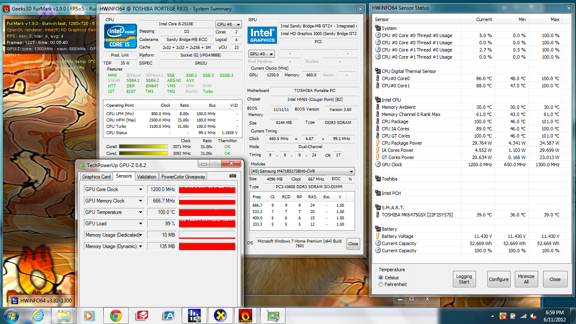Screen dimensions: 576x324
Task: Collapse the CPU Digital Thermal Sensor group
Action: click(378, 71)
